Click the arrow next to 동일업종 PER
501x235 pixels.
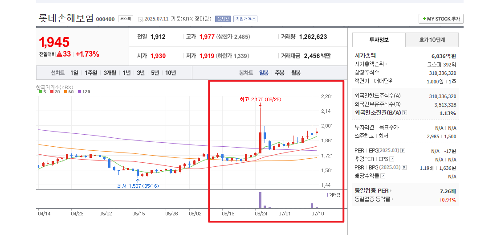point(391,191)
